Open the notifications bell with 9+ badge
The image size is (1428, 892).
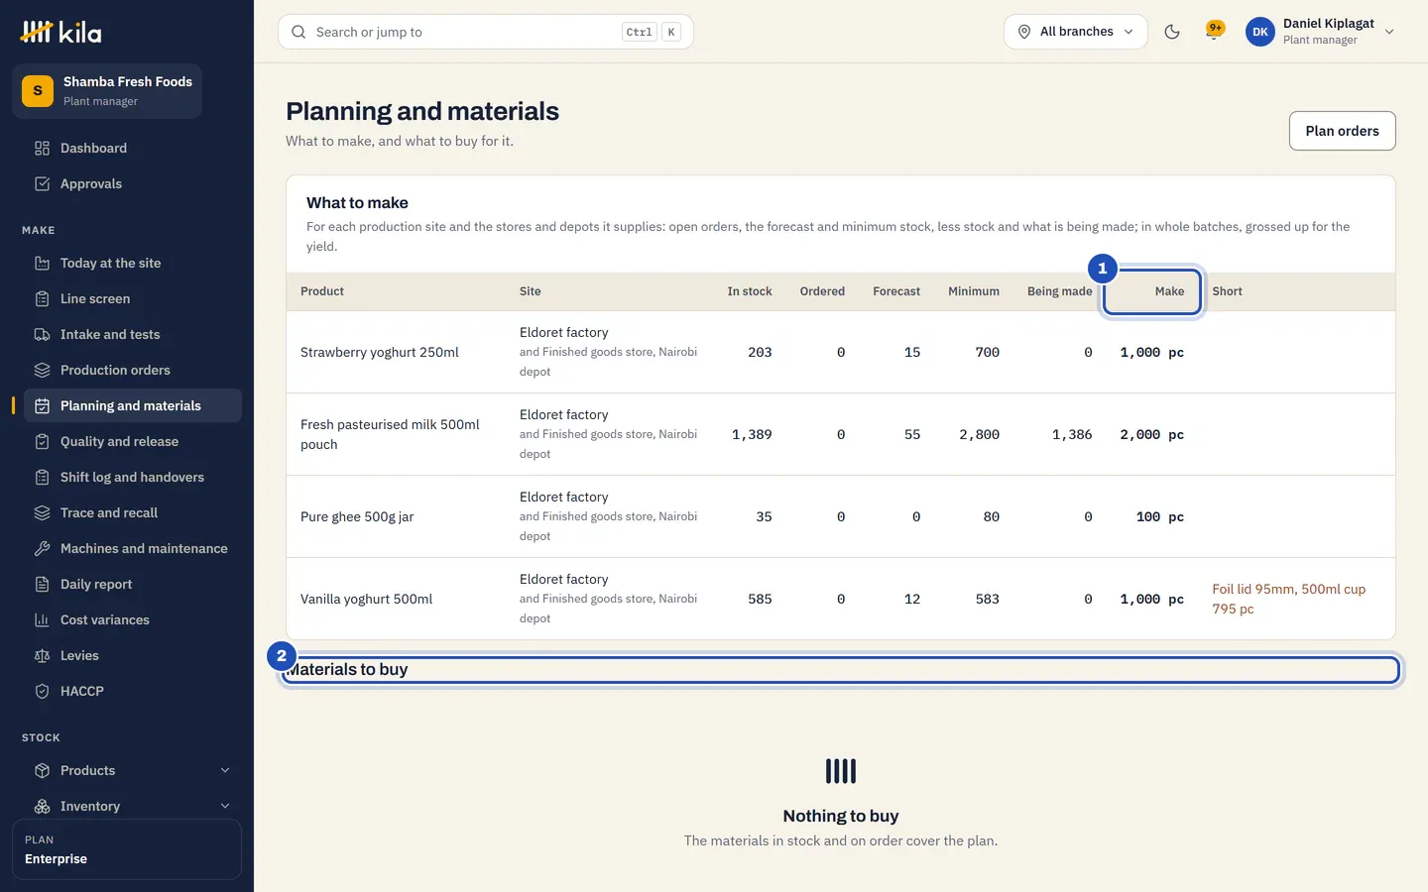(1214, 31)
